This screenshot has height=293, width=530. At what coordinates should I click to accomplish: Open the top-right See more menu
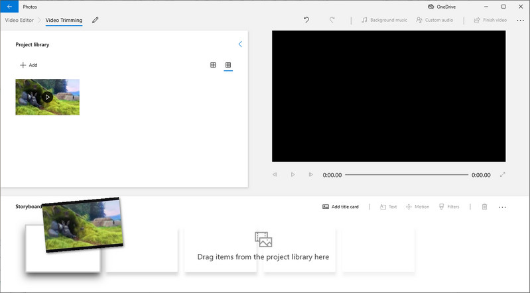coord(520,21)
